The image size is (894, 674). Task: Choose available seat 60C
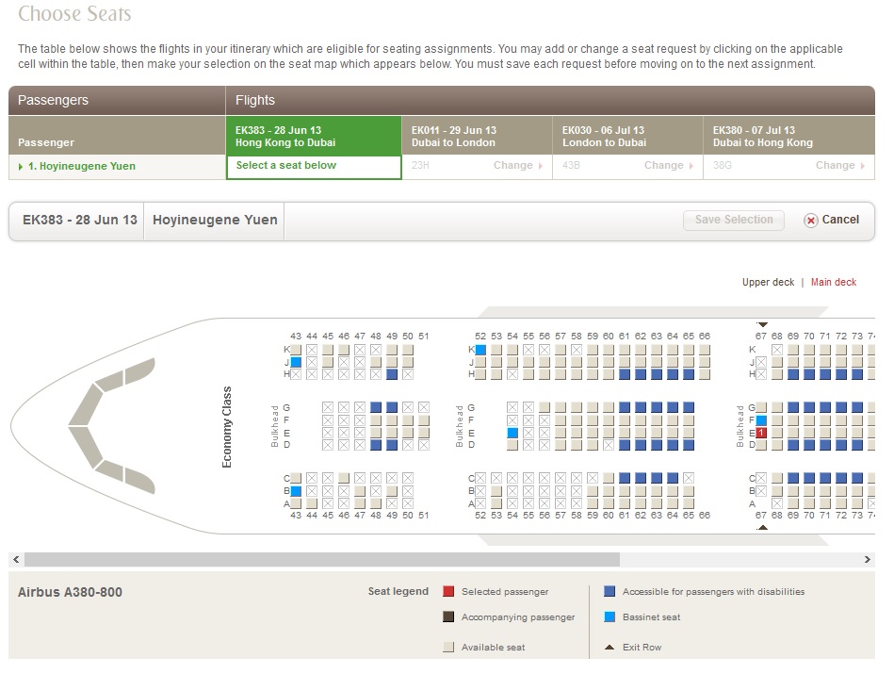tap(609, 479)
